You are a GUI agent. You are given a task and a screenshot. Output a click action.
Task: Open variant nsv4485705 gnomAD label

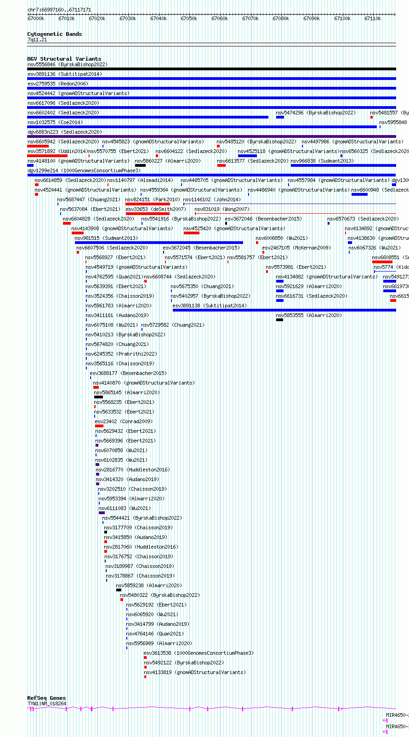pos(232,180)
